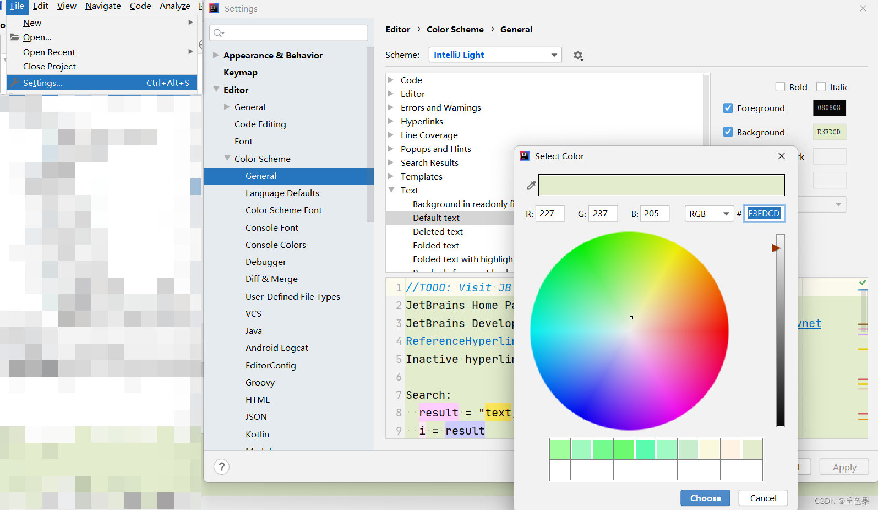Expand Errors and Warnings category
The height and width of the screenshot is (510, 878).
click(391, 107)
